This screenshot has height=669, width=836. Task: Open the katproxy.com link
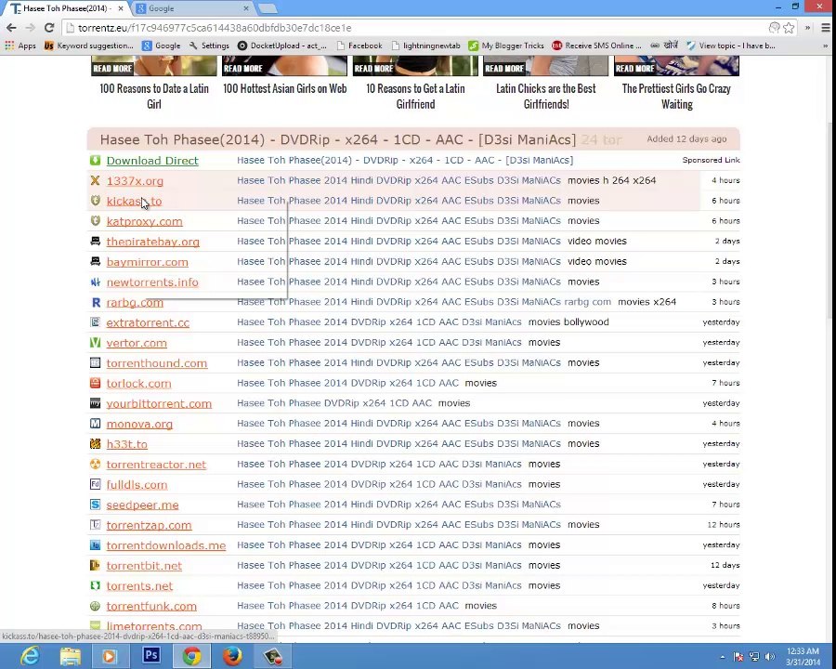(x=145, y=221)
